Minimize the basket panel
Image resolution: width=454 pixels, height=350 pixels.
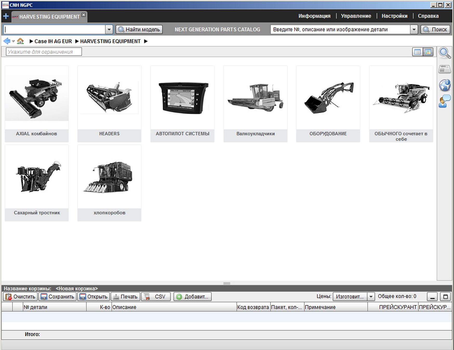[432, 297]
